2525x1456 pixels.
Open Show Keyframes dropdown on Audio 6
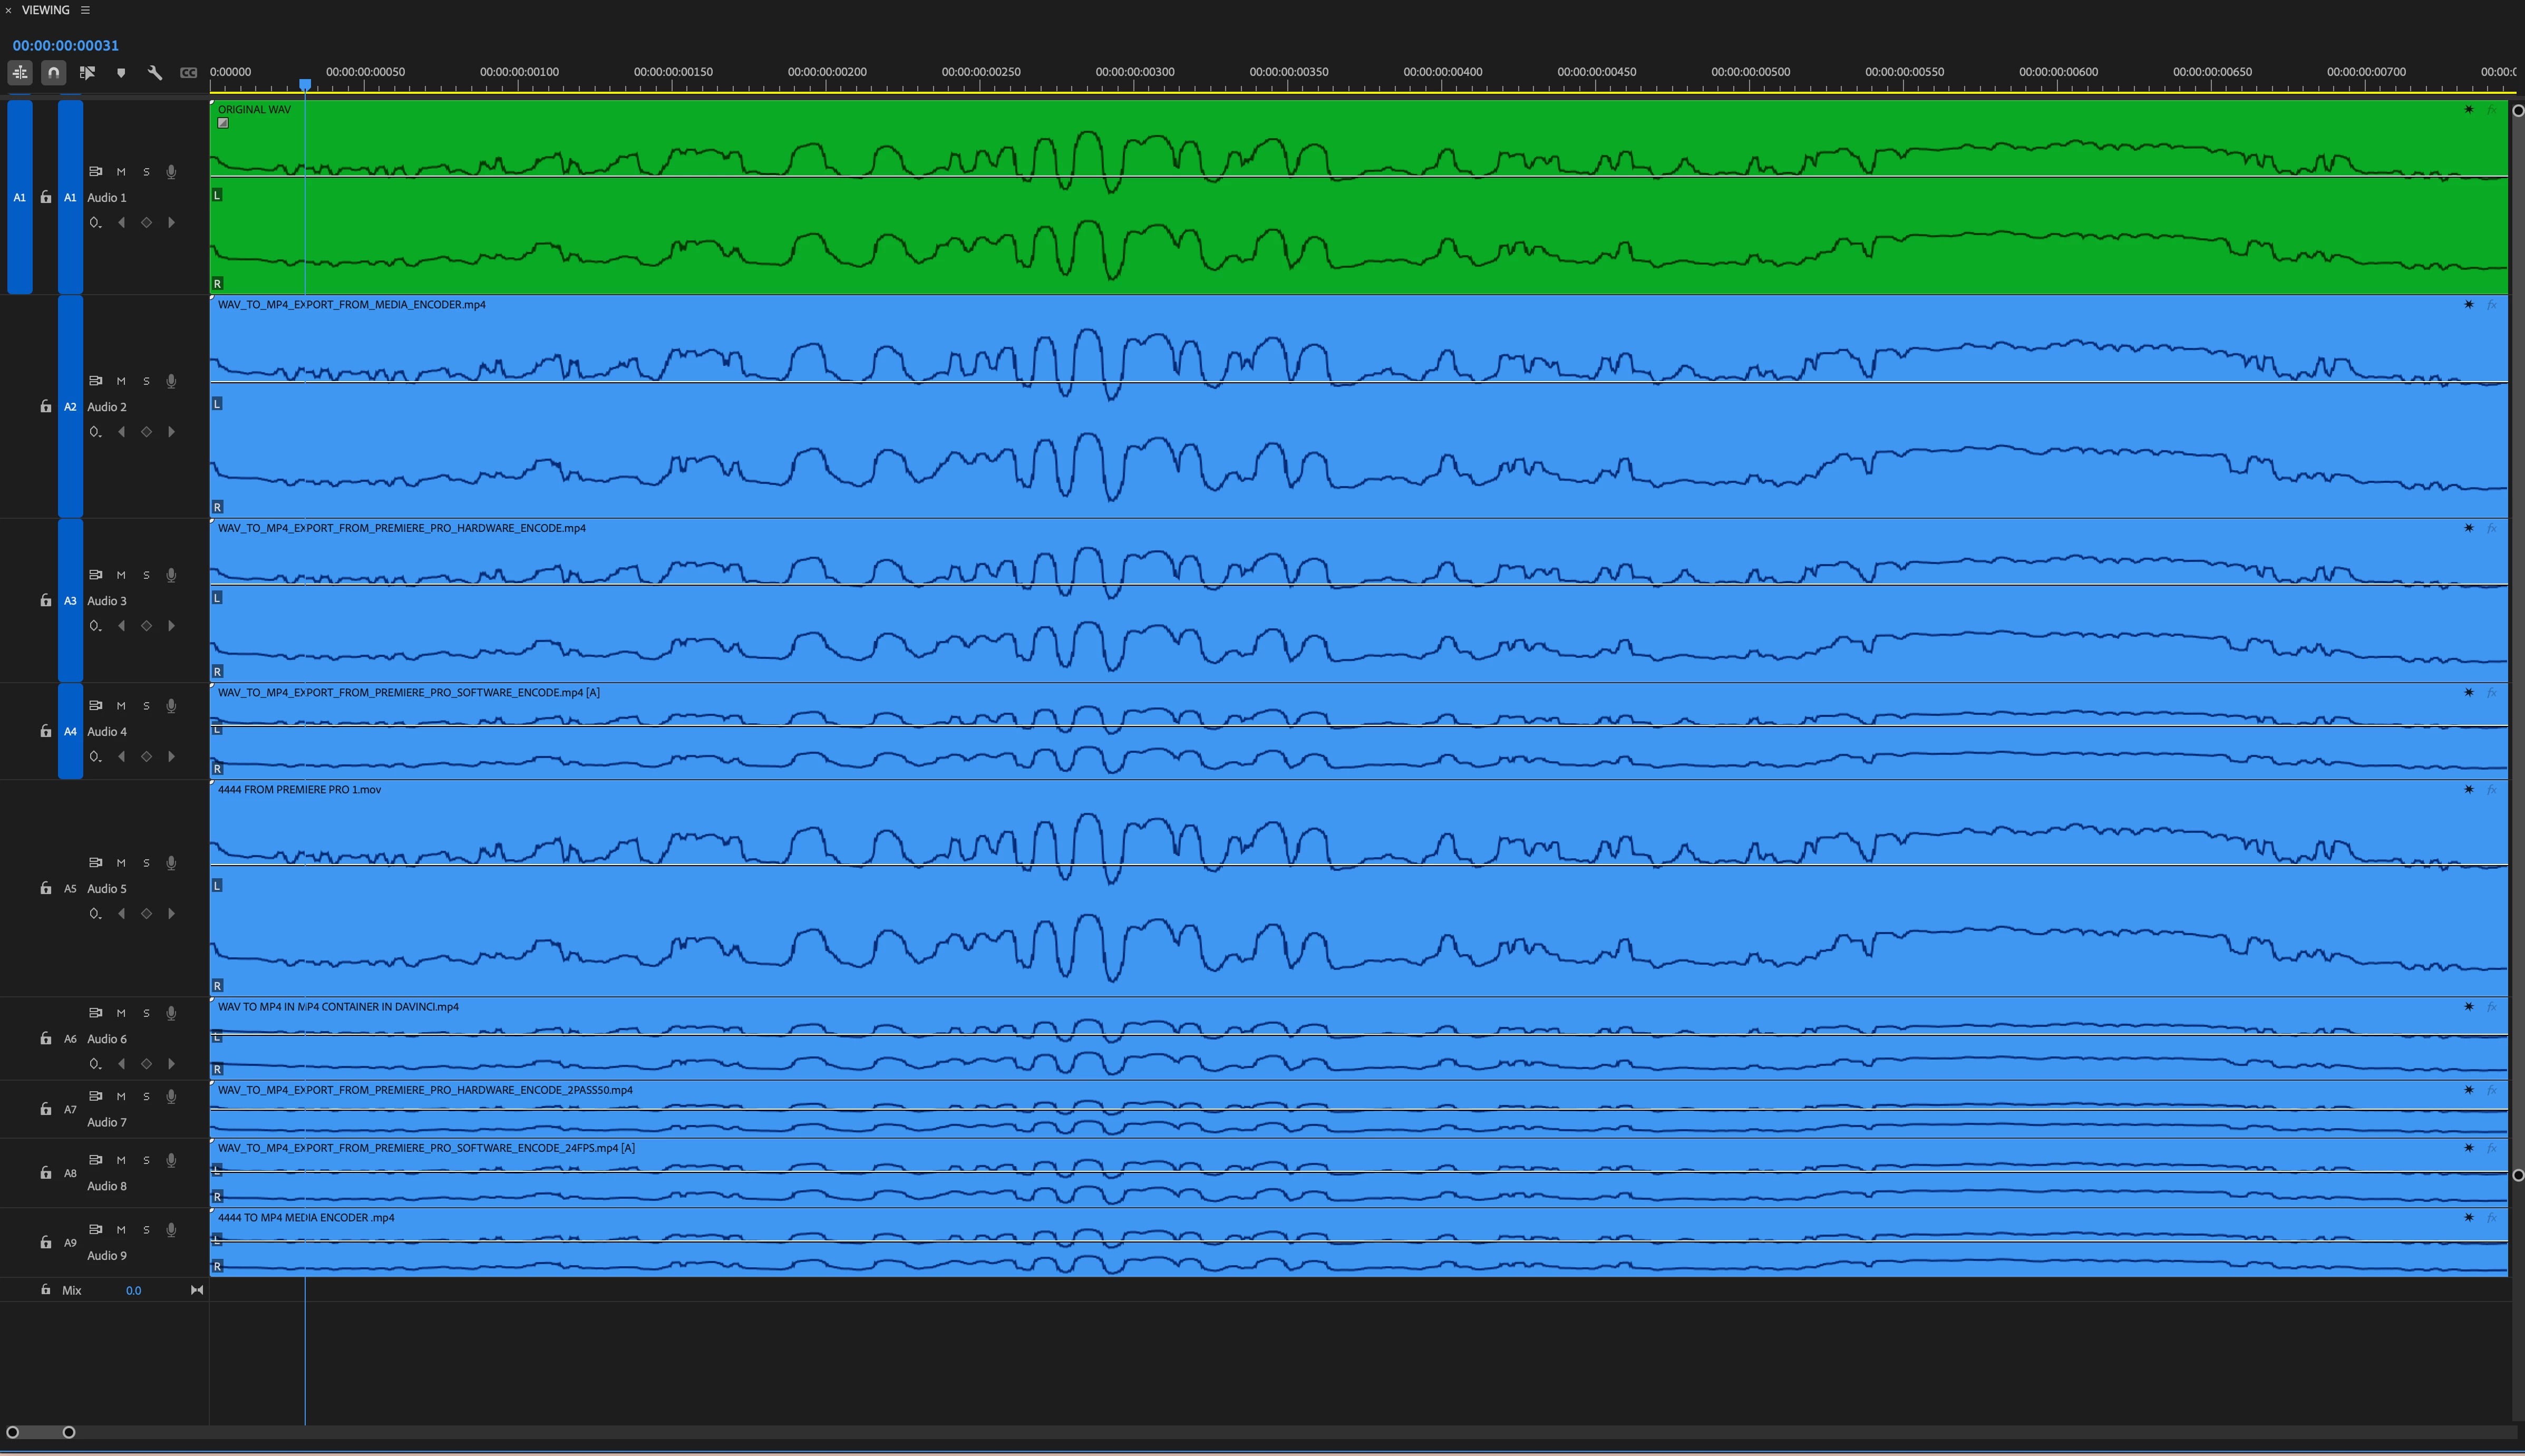[x=95, y=1064]
